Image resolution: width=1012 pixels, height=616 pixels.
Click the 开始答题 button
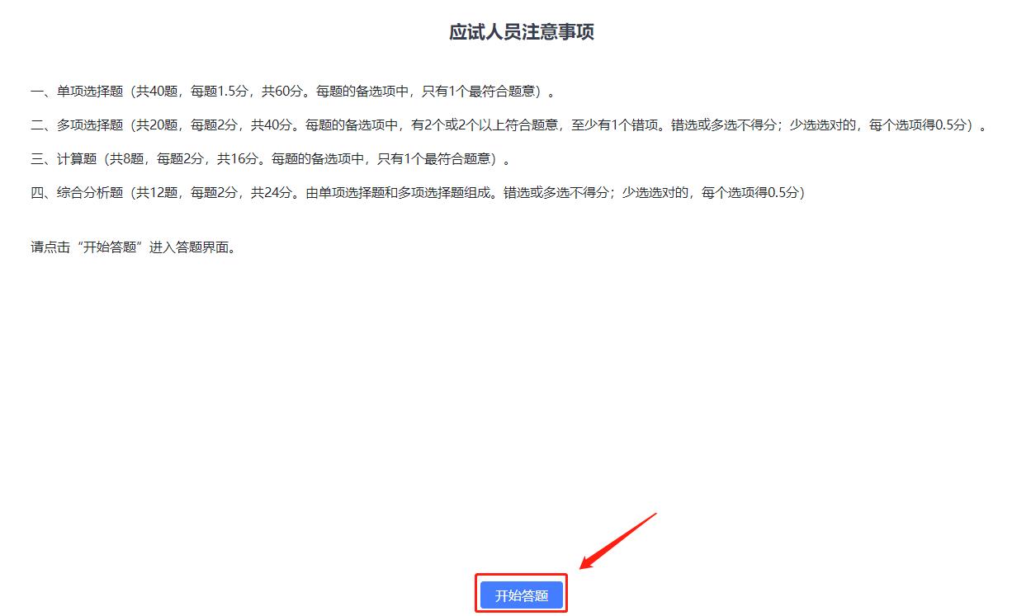coord(521,595)
